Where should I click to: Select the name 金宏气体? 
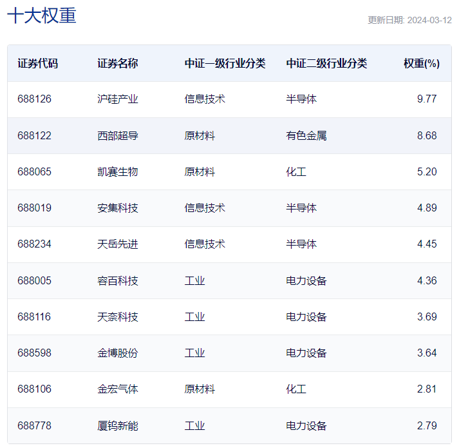point(118,389)
